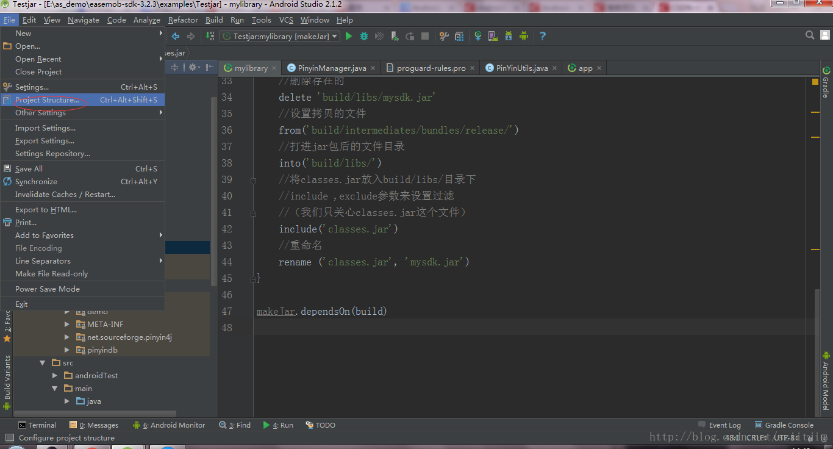Screen dimensions: 833x449
Task: Open the Event Log button
Action: pos(720,425)
